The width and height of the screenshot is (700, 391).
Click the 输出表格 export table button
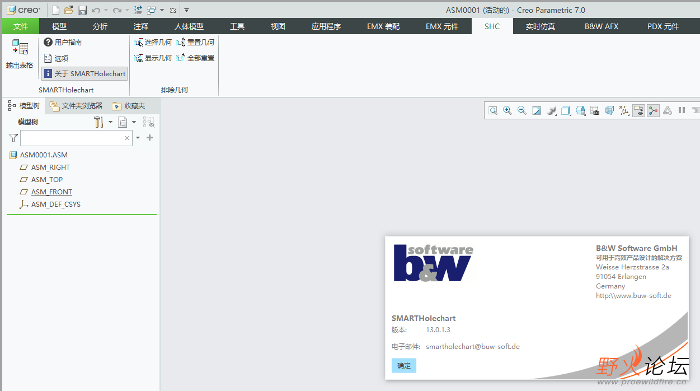(x=20, y=54)
